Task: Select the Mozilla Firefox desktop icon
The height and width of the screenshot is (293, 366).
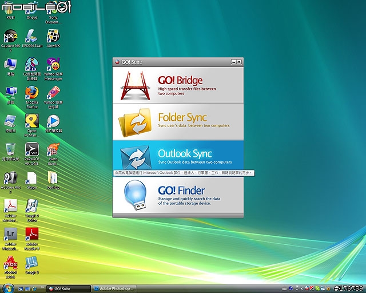Action: (x=32, y=97)
